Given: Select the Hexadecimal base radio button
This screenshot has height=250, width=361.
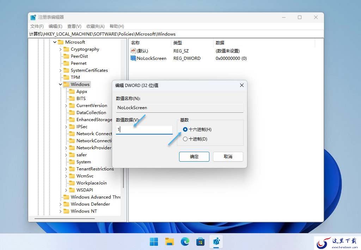Looking at the screenshot, I should pyautogui.click(x=185, y=130).
